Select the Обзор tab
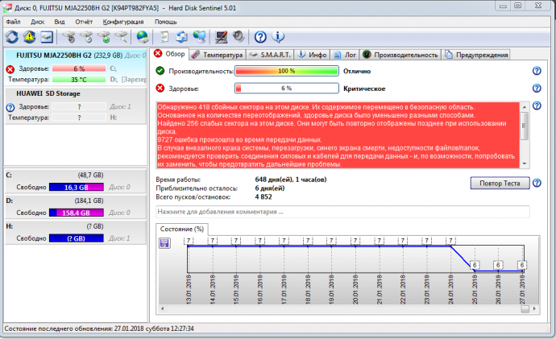Screen dimensions: 556x339 pyautogui.click(x=170, y=54)
